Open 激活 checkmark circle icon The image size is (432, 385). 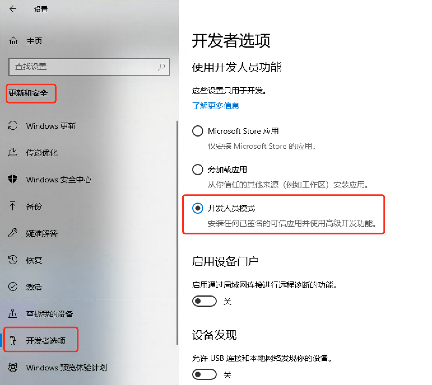(x=13, y=287)
